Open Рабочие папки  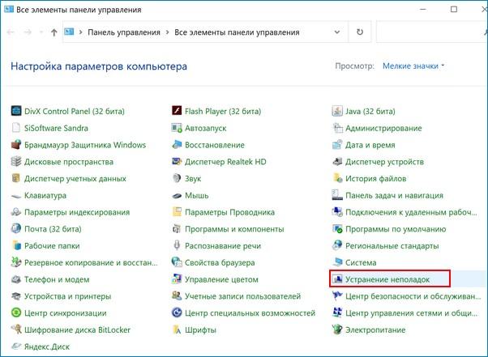(x=52, y=246)
